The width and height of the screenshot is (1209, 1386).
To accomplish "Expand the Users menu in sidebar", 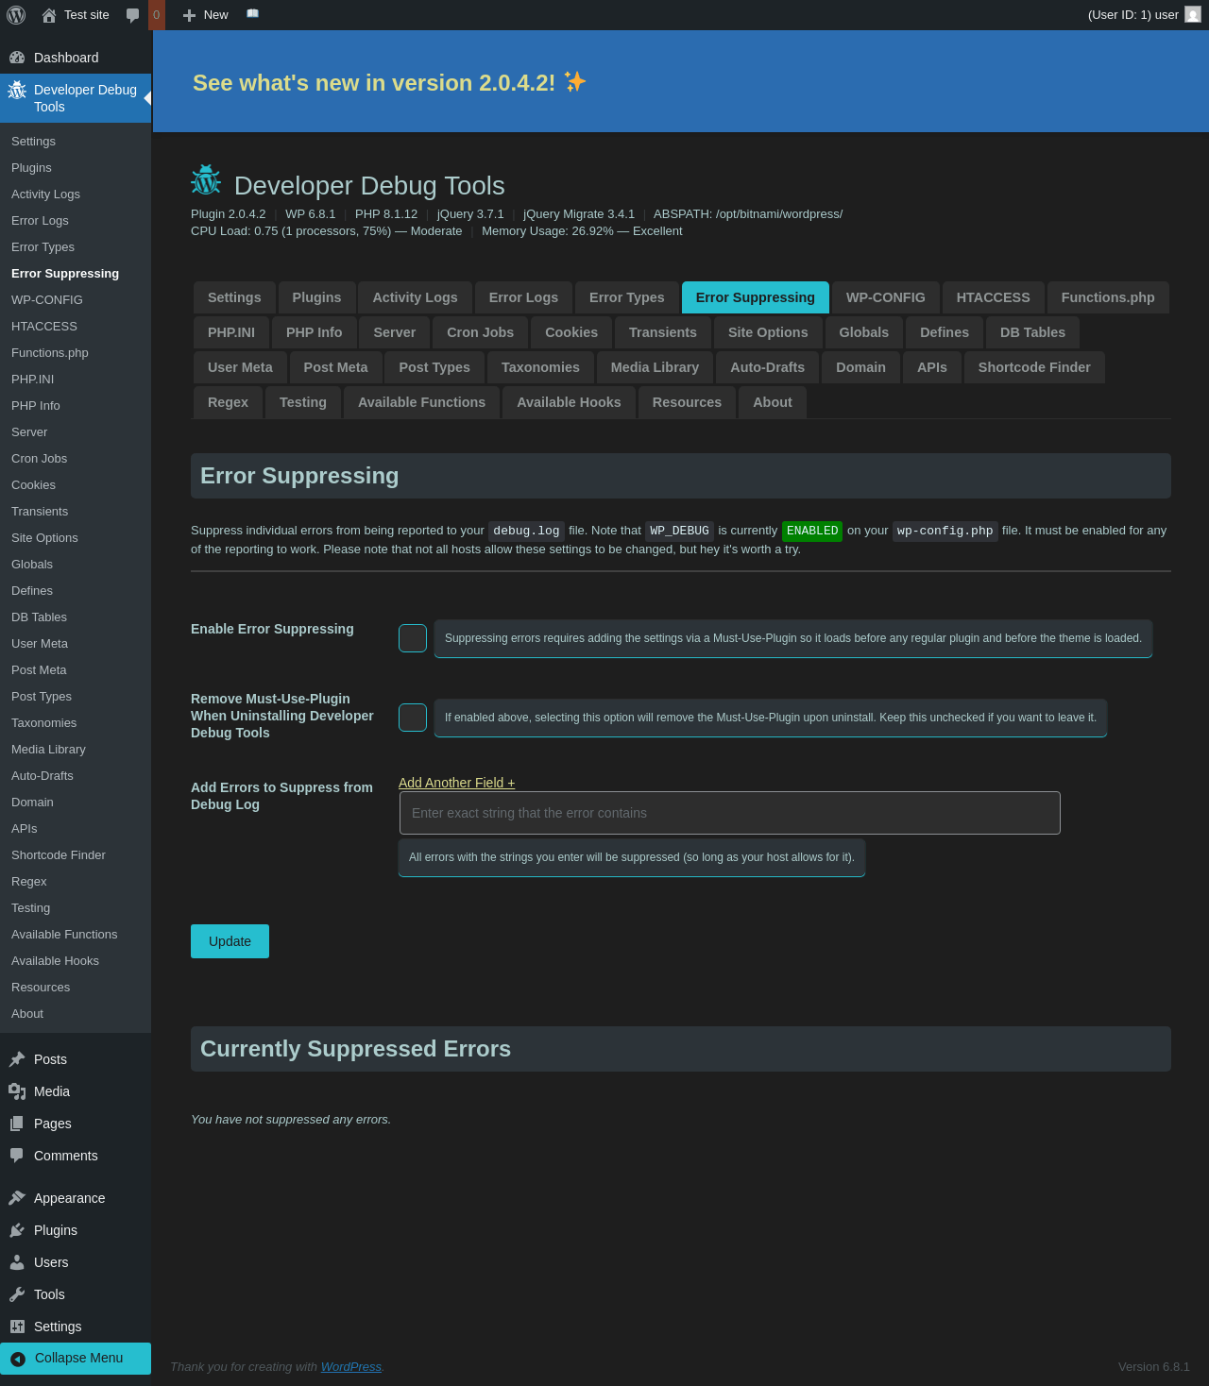I will pyautogui.click(x=51, y=1262).
